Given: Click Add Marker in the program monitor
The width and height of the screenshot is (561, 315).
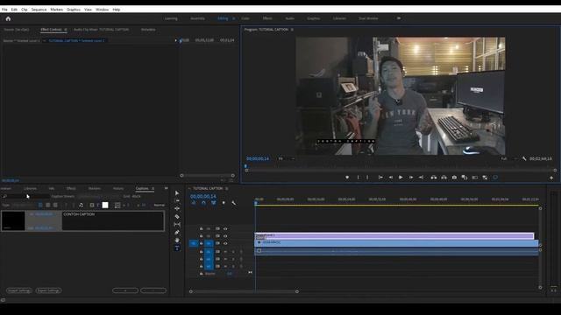Looking at the screenshot, I should coord(347,178).
